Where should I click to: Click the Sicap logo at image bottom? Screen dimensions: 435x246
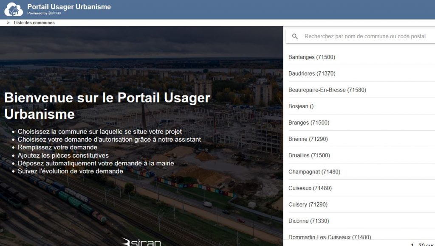click(141, 242)
